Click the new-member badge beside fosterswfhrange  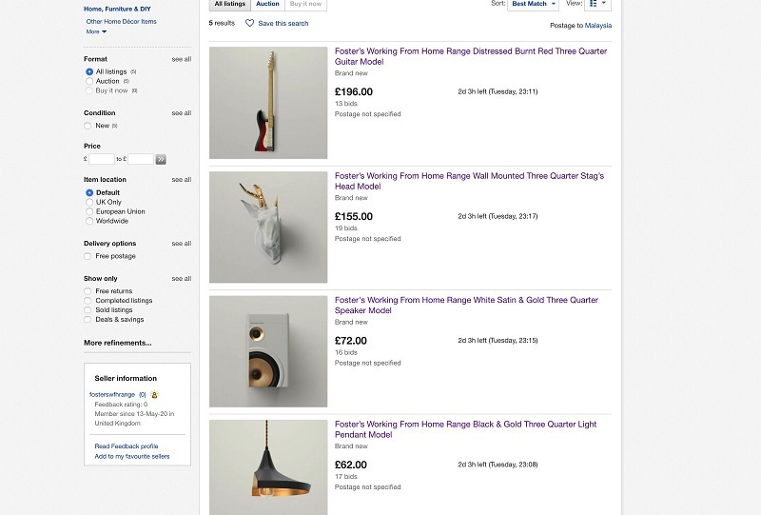(155, 394)
